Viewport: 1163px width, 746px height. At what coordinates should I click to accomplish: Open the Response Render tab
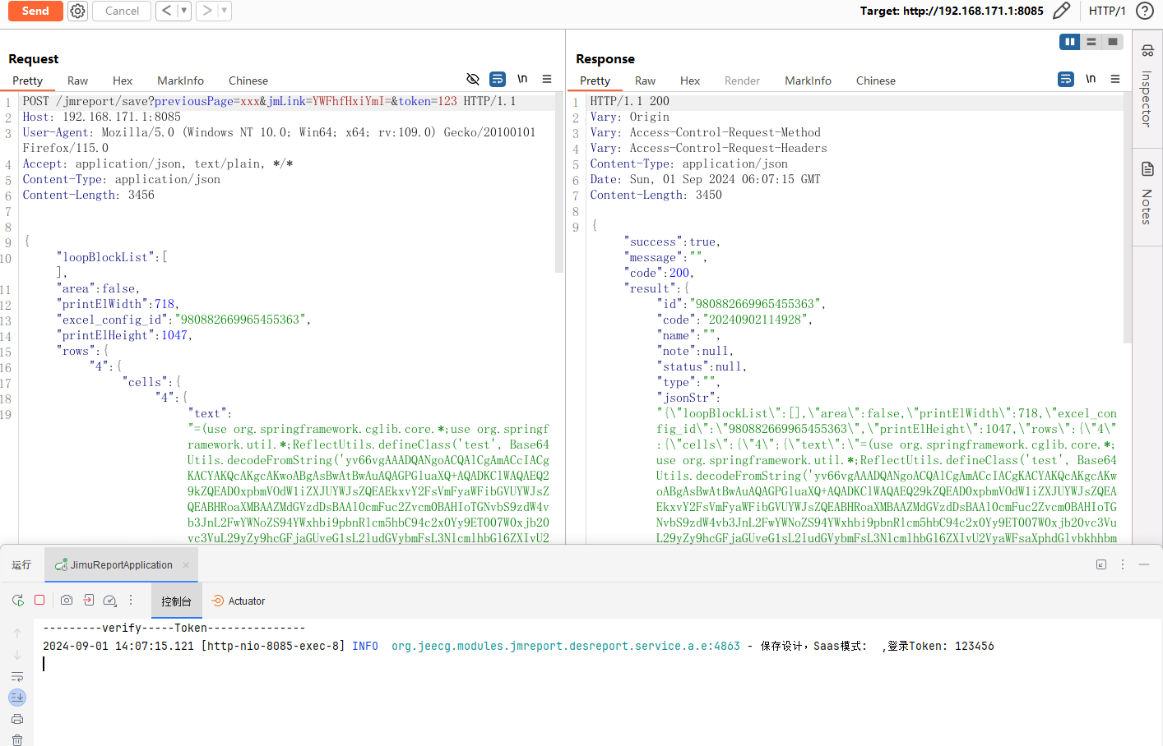point(742,81)
